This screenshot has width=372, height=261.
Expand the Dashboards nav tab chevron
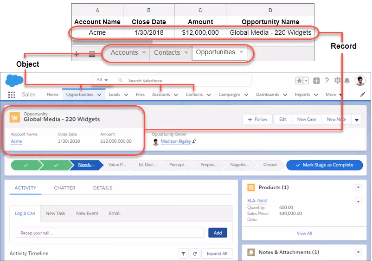click(285, 95)
